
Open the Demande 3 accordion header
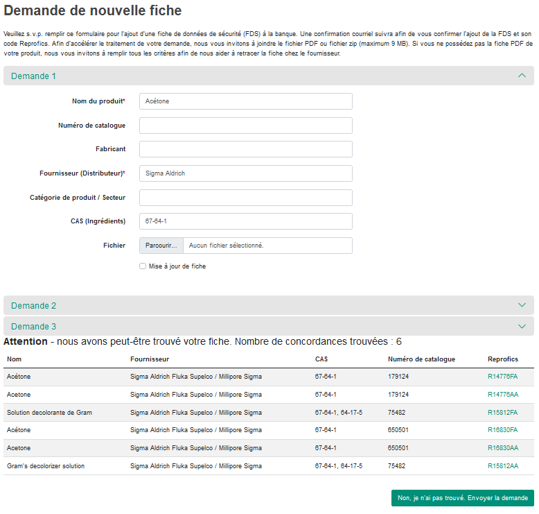point(269,326)
